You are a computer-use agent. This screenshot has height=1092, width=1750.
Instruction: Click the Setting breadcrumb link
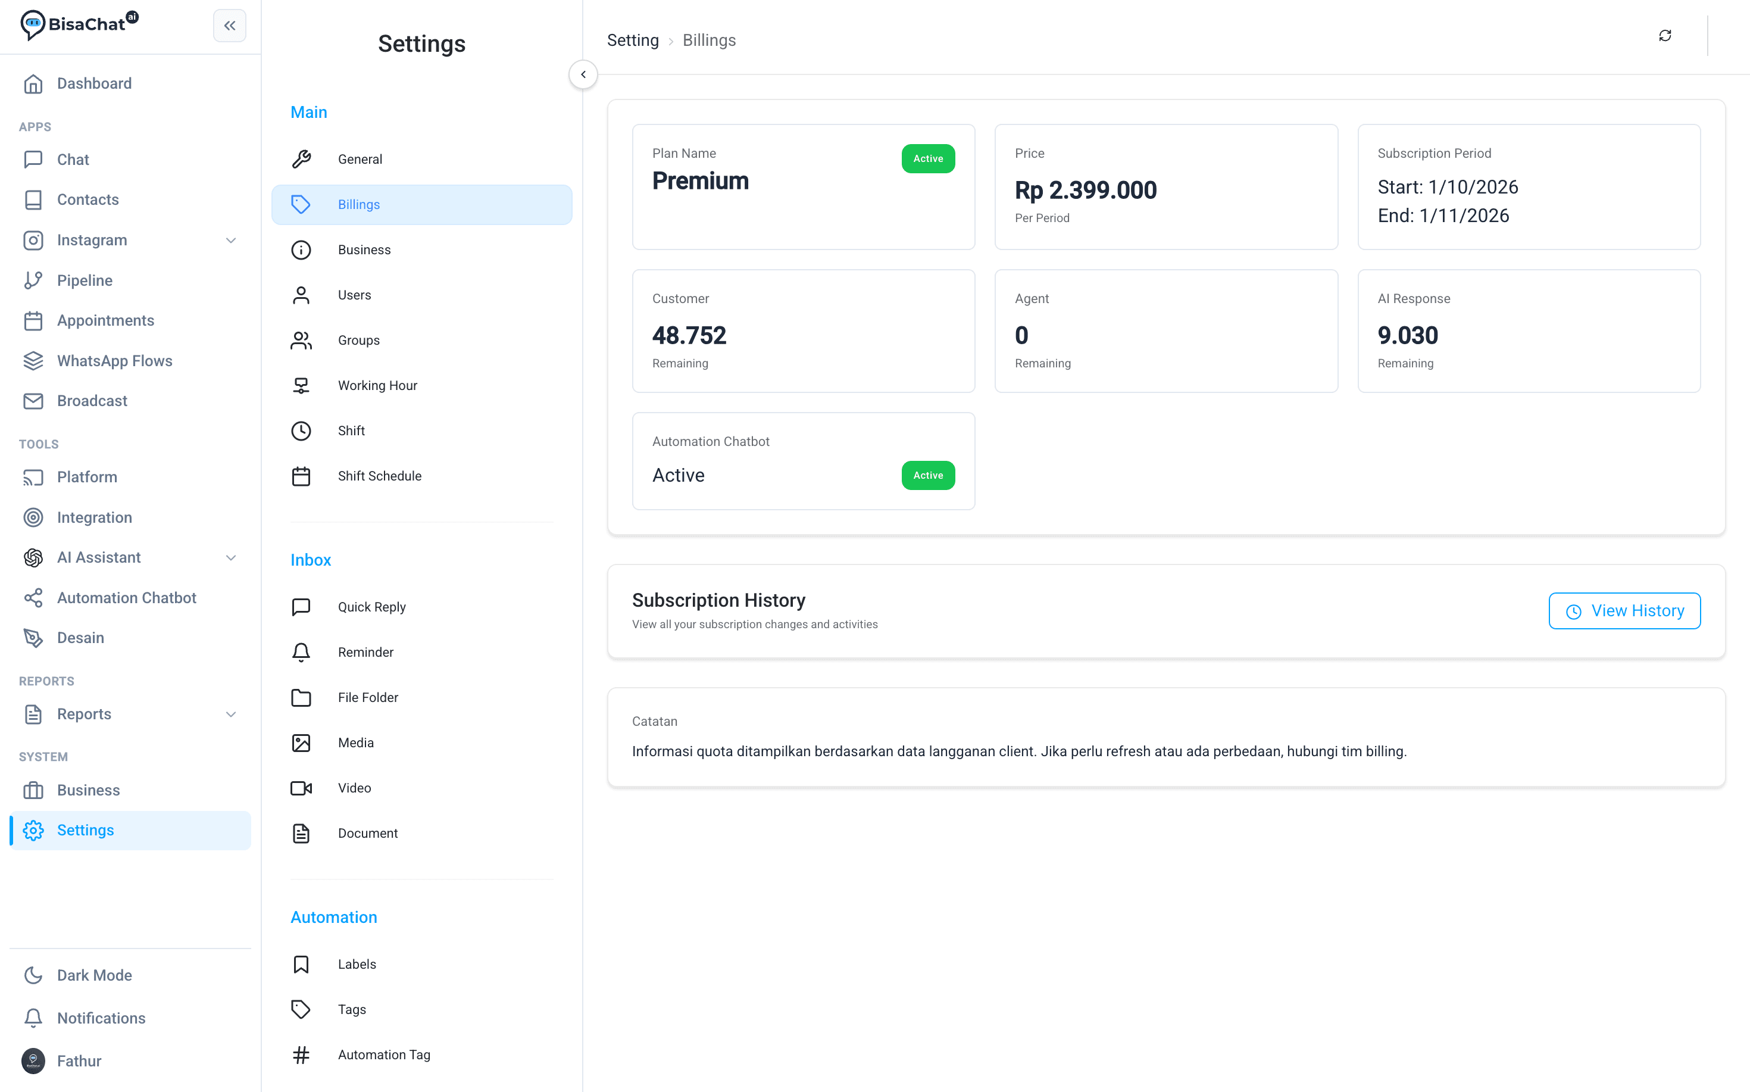[632, 40]
